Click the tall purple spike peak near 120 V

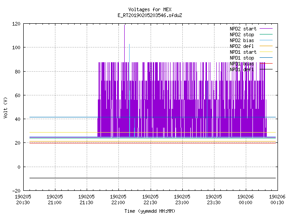125,25
